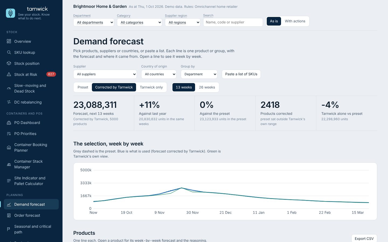The width and height of the screenshot is (388, 242).
Task: Select Corrected by Tarnwick forecast mode
Action: tap(114, 87)
